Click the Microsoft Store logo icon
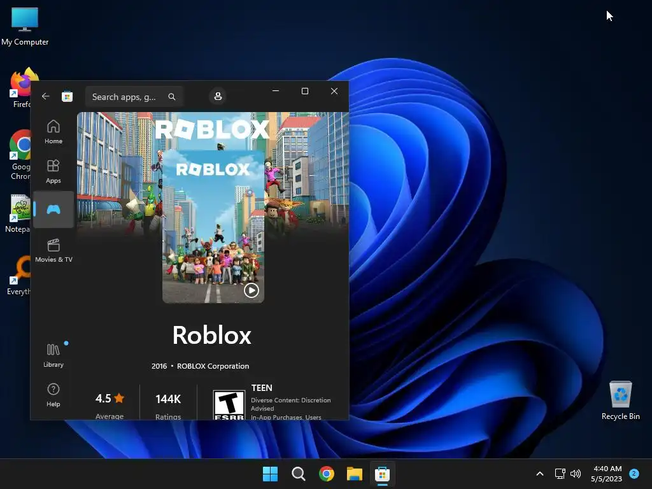Viewport: 652px width, 489px height. point(67,97)
